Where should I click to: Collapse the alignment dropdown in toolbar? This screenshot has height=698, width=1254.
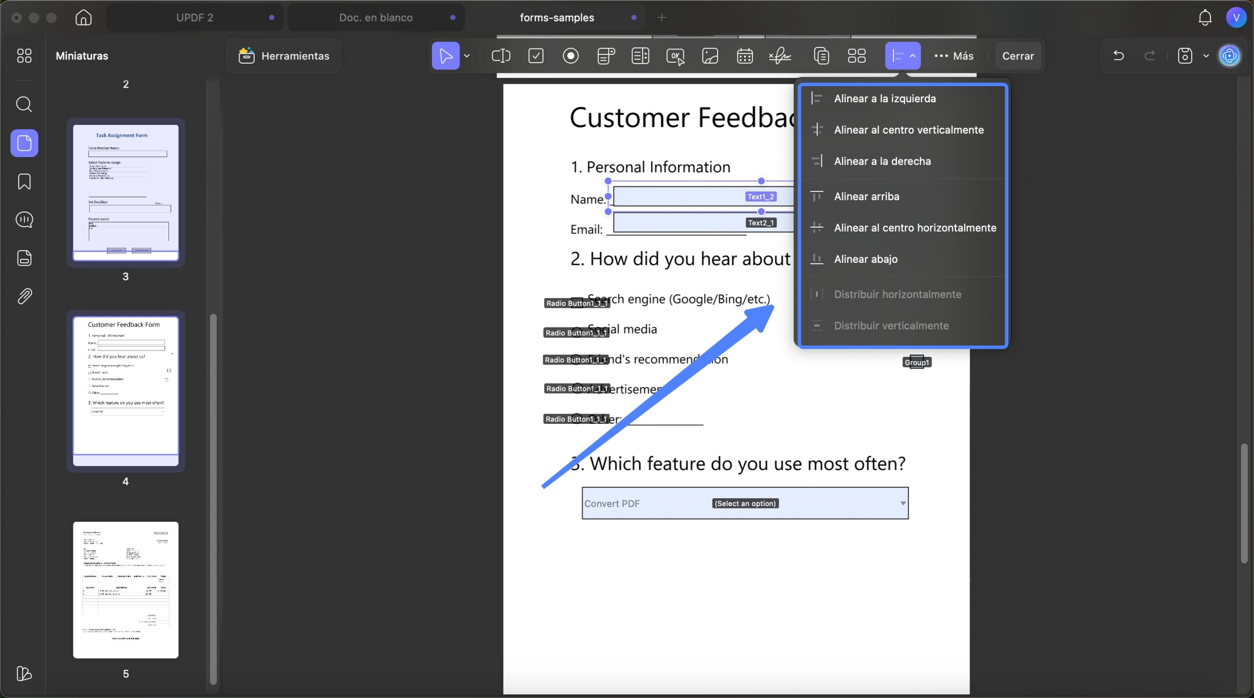tap(902, 56)
